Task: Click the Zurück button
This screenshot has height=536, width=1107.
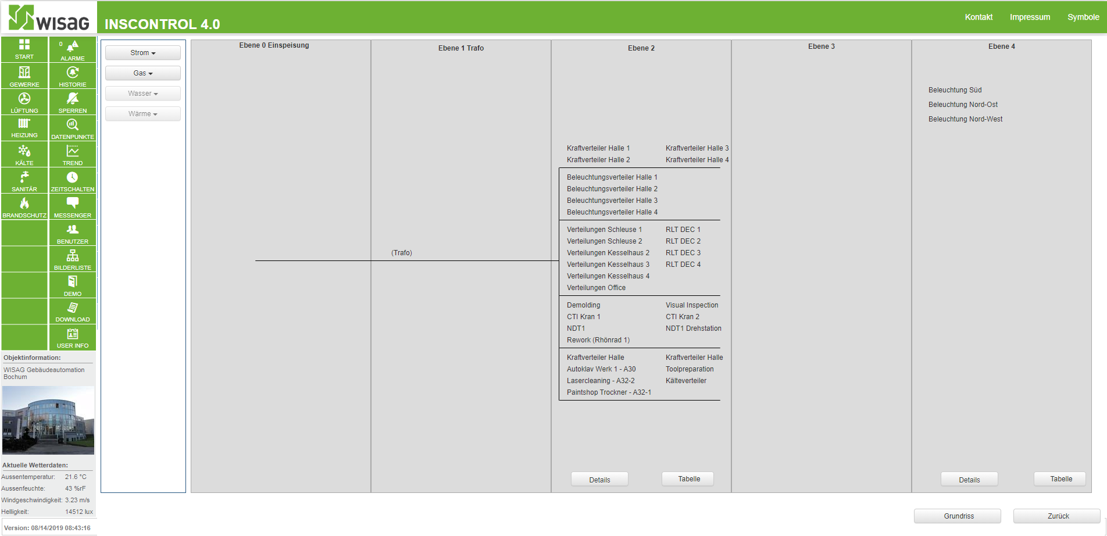Action: tap(1058, 516)
